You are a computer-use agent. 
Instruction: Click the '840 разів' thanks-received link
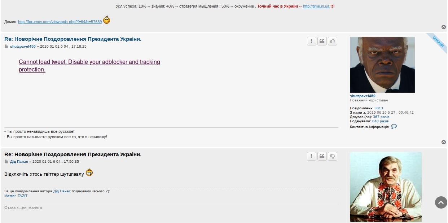tap(380, 121)
